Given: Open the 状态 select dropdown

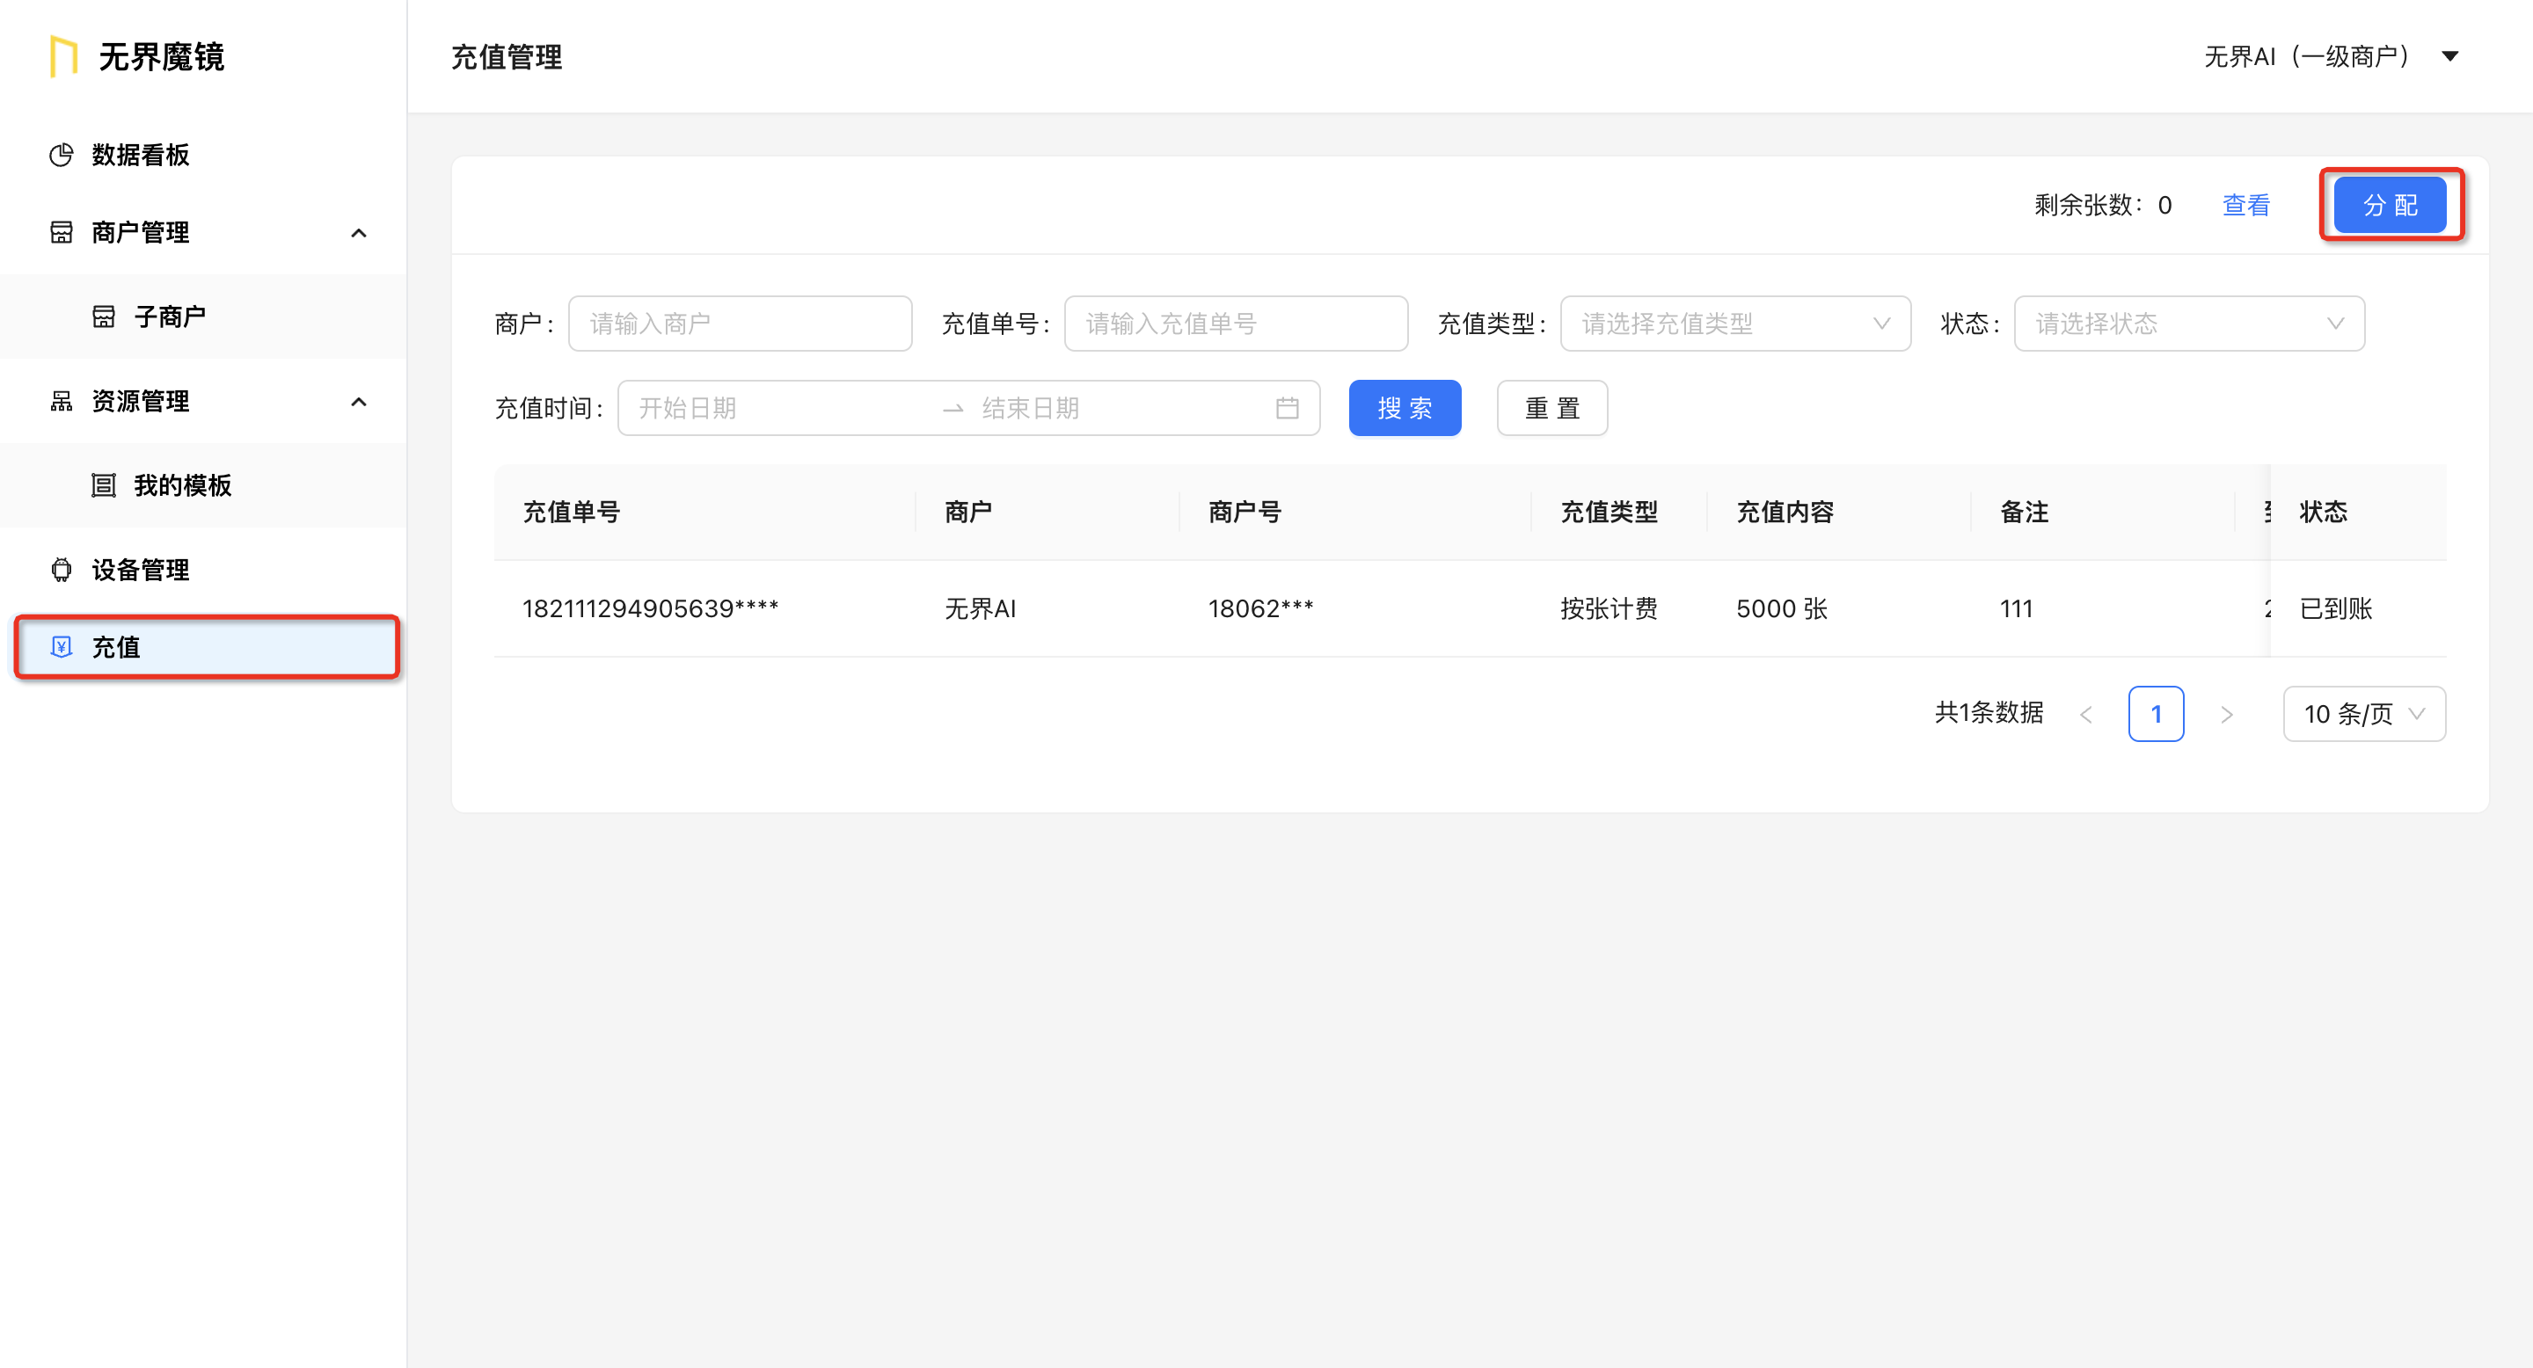Looking at the screenshot, I should coord(2189,324).
